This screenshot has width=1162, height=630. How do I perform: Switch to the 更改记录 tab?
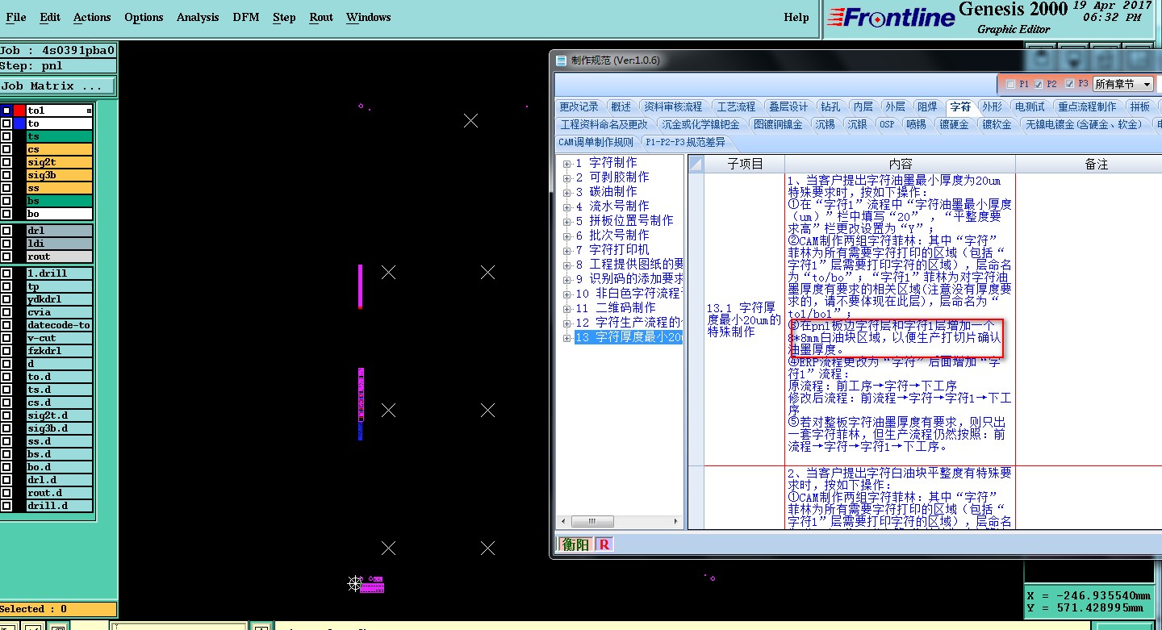click(579, 106)
